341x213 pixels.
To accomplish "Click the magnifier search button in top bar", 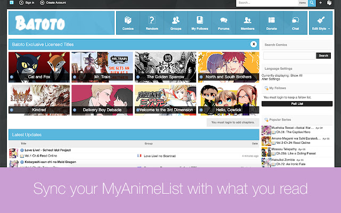I will [x=312, y=3].
